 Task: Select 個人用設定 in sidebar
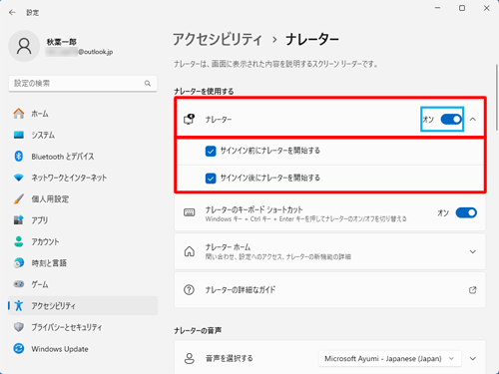[83, 198]
